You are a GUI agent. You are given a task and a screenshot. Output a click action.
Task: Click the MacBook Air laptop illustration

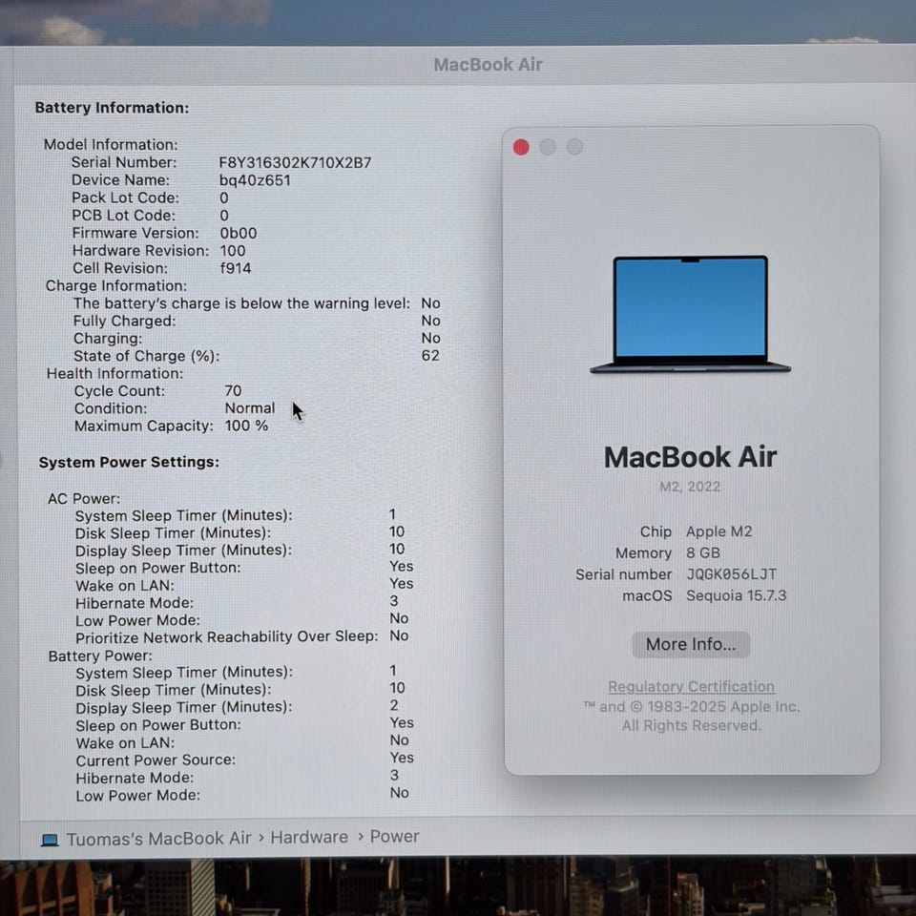pyautogui.click(x=691, y=314)
